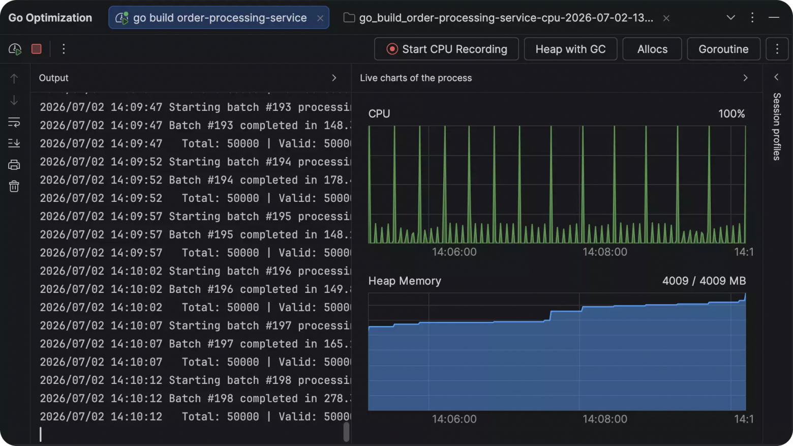Open the more options next to stop
This screenshot has width=793, height=446.
point(64,49)
